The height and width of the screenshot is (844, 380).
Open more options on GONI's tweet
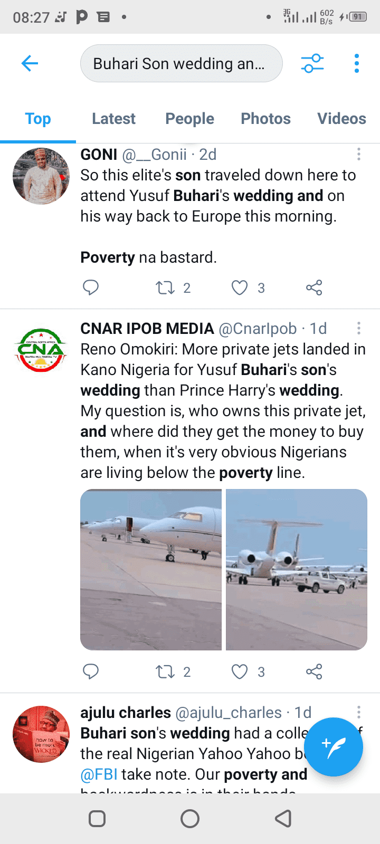coord(359,154)
